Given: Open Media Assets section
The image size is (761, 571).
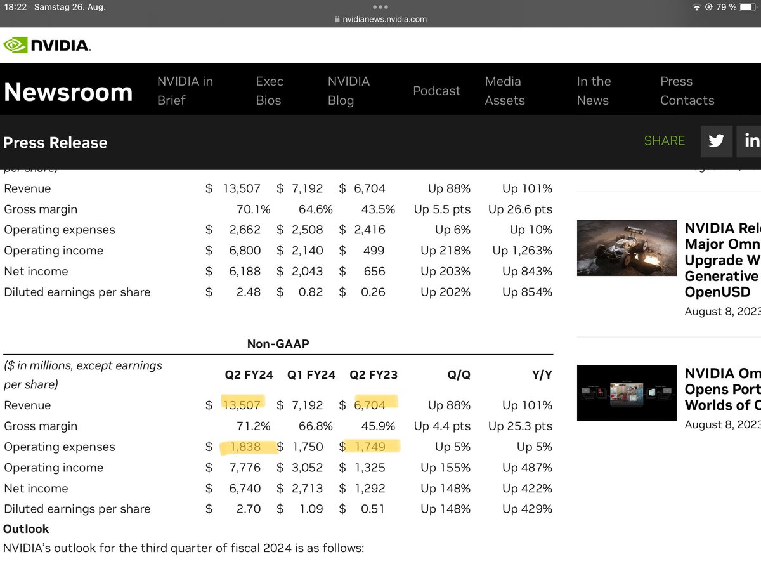Looking at the screenshot, I should [505, 91].
